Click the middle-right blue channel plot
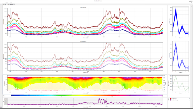 pyautogui.click(x=180, y=56)
